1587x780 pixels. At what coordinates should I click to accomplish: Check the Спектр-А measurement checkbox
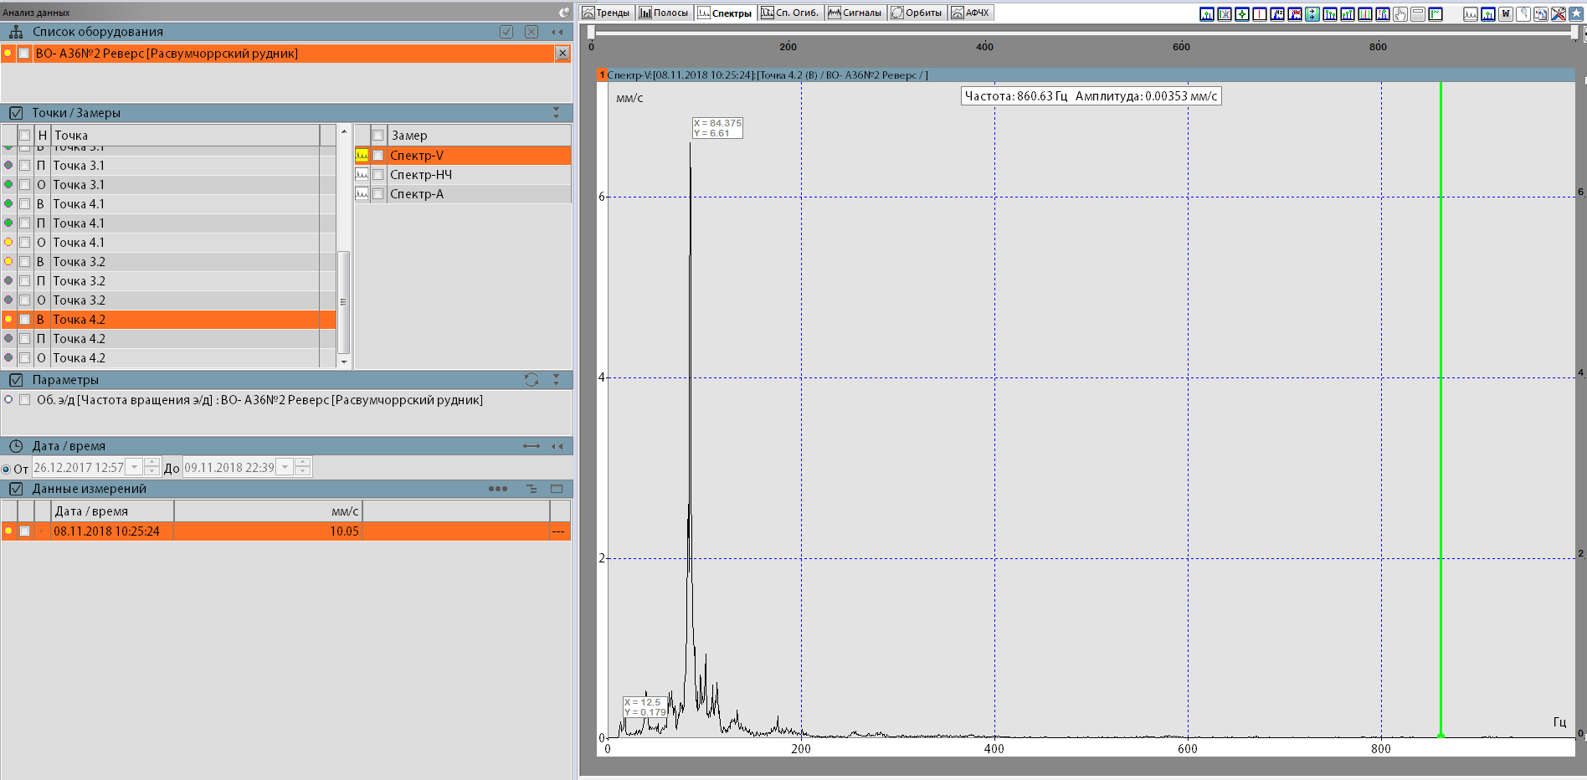pos(378,194)
